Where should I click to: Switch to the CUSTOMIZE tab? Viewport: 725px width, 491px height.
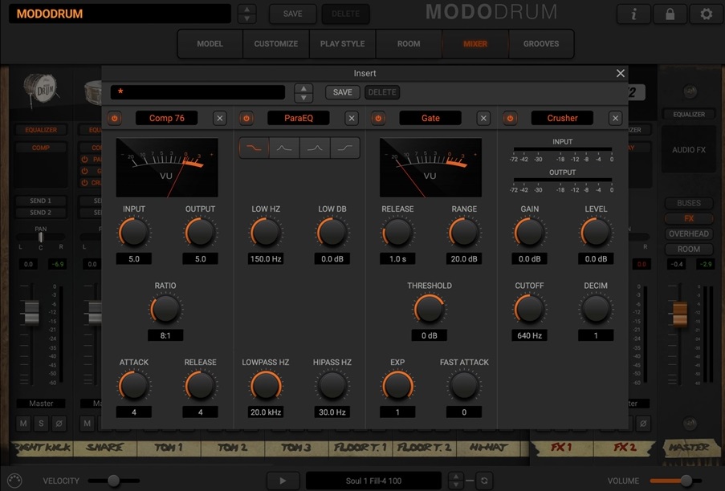point(276,44)
